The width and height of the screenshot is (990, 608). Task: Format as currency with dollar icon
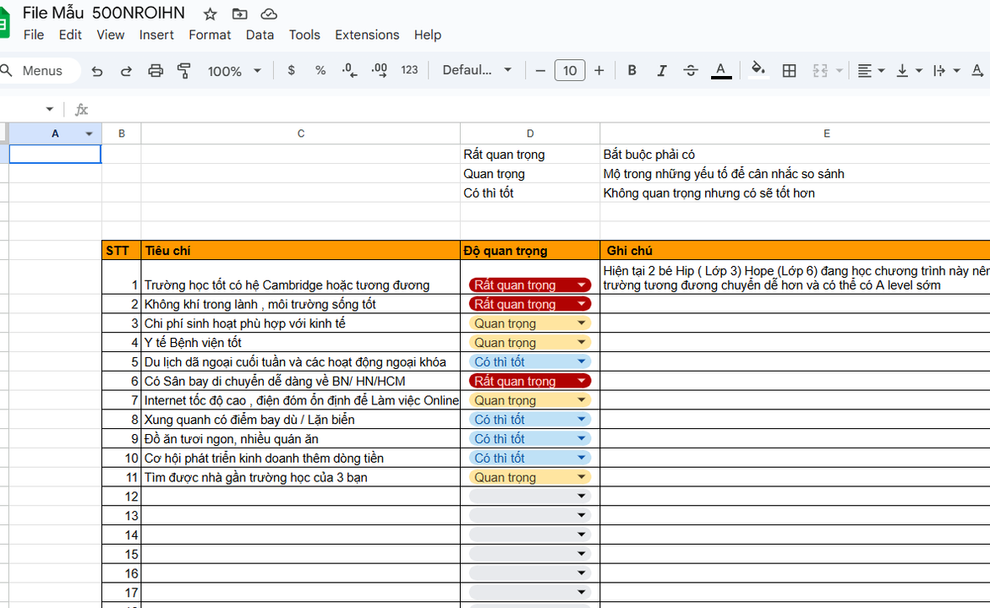tap(292, 71)
